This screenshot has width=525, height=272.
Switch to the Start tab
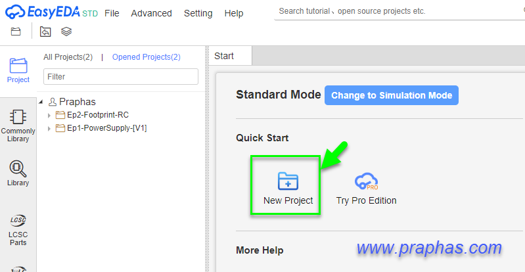point(230,56)
